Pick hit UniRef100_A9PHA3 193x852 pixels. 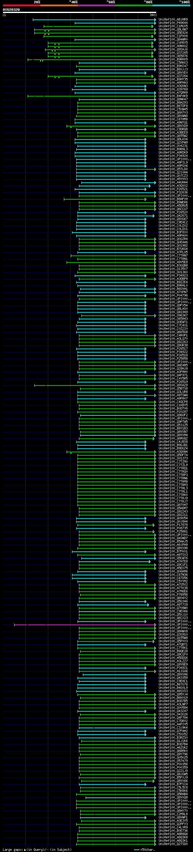(x=173, y=83)
